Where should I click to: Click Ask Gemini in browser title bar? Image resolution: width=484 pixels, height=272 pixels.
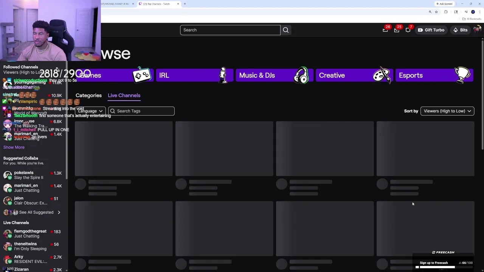pos(444,4)
